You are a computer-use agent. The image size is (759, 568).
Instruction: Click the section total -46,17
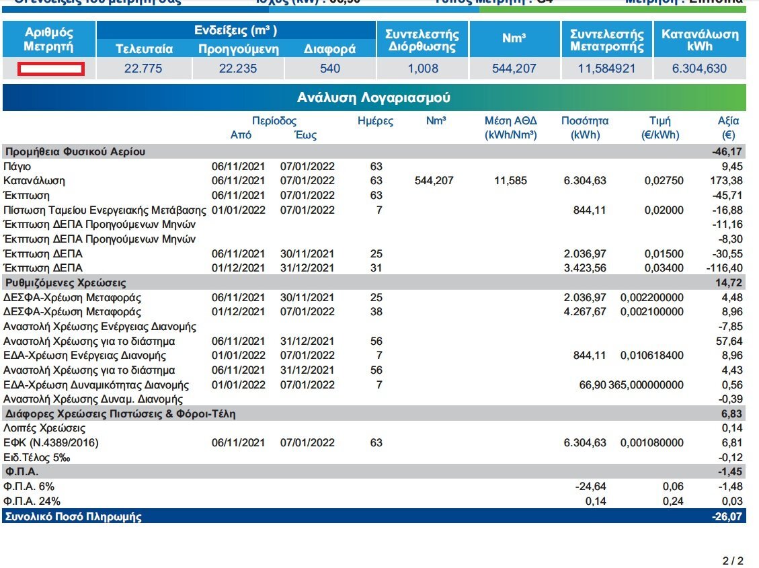(x=727, y=151)
